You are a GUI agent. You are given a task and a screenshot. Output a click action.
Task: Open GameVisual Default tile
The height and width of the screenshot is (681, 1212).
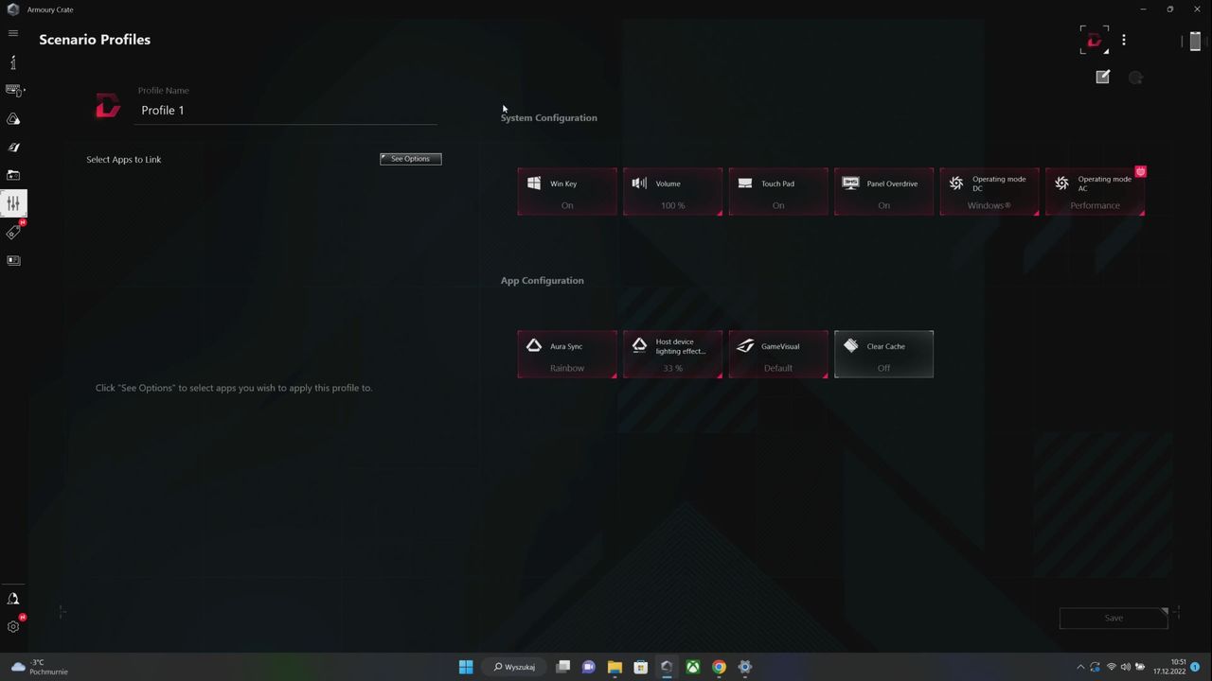click(x=778, y=355)
